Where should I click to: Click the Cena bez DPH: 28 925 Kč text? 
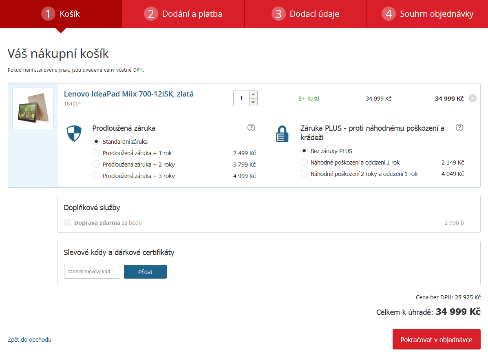click(448, 297)
